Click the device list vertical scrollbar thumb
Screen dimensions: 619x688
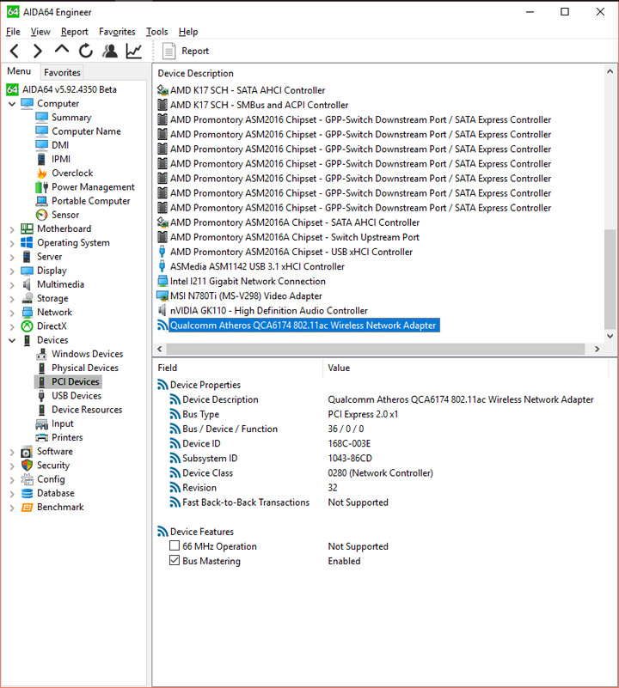[610, 279]
